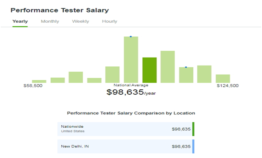
Task: Select the bar right of the dark green bar
Action: 168,67
